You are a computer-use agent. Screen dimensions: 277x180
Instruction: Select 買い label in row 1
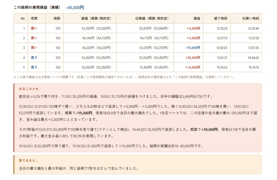point(34,28)
